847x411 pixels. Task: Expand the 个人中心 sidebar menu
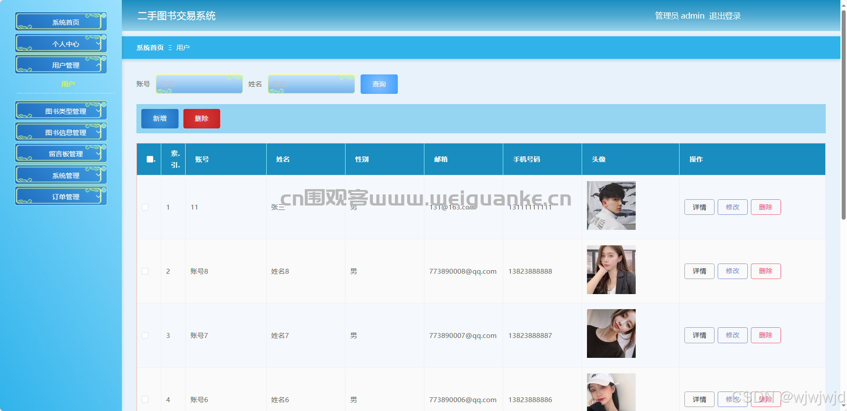pos(61,43)
